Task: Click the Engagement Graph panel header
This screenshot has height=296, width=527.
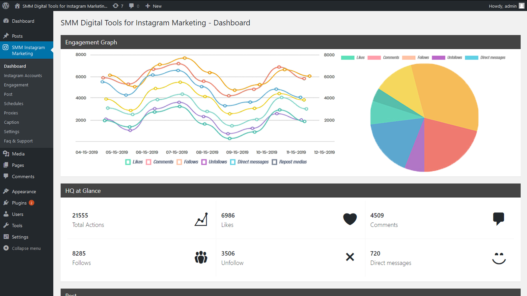Action: click(291, 42)
